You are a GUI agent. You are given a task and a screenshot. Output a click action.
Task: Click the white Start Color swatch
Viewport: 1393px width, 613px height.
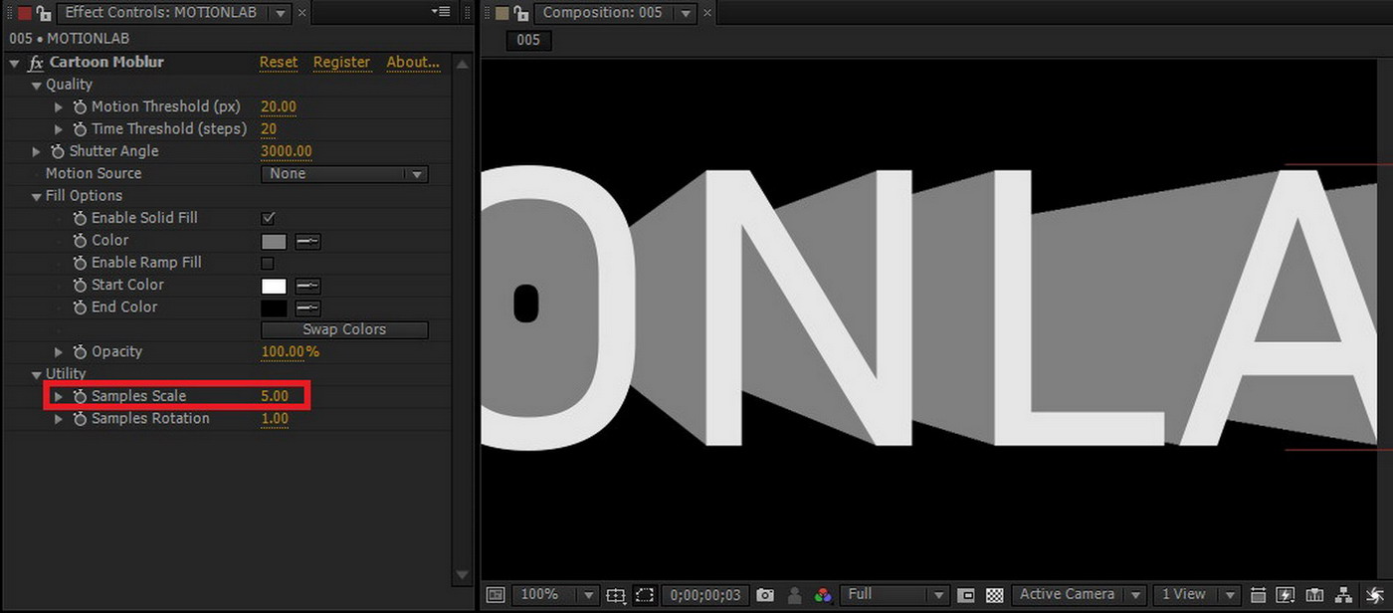tap(274, 286)
